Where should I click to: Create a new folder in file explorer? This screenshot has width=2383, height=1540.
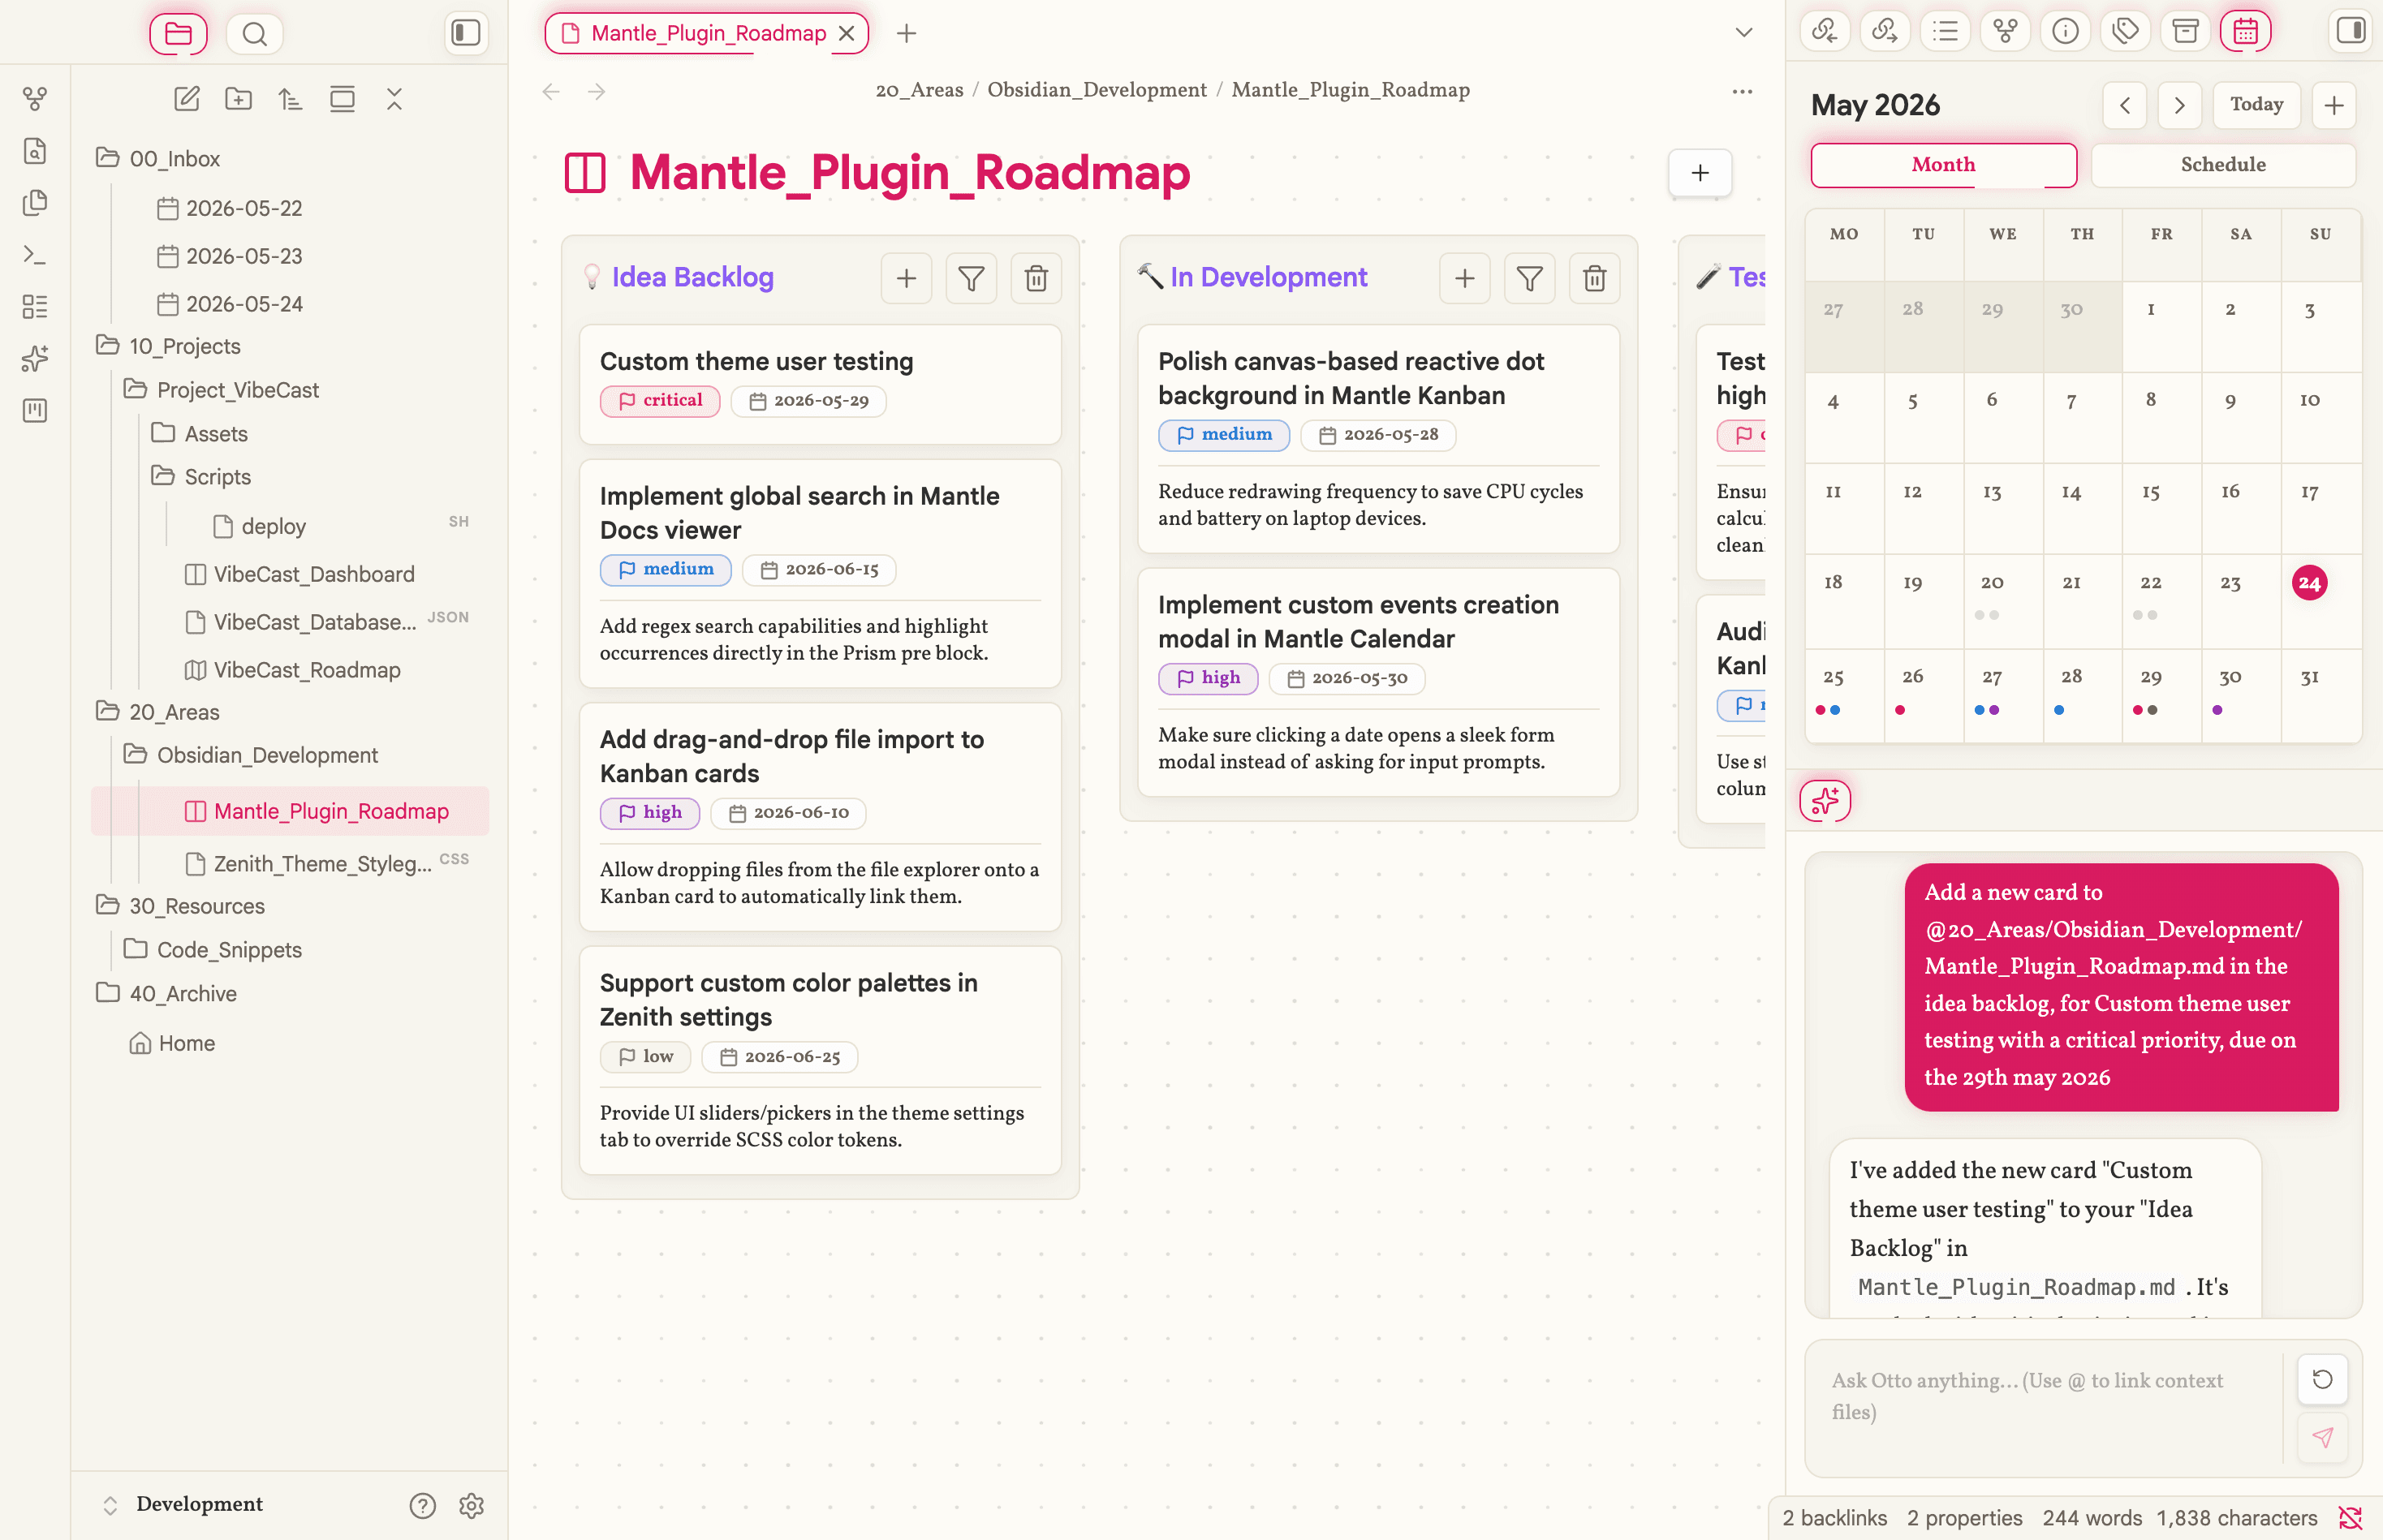pos(238,98)
